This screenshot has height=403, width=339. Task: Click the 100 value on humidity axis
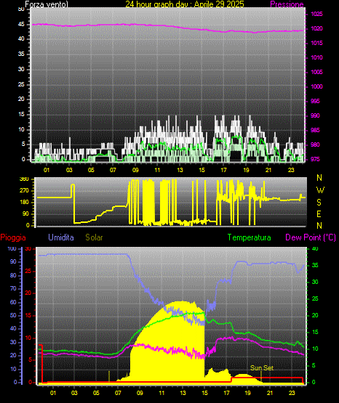[12, 248]
